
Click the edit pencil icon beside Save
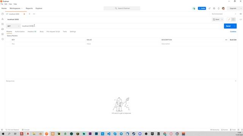(229, 19)
